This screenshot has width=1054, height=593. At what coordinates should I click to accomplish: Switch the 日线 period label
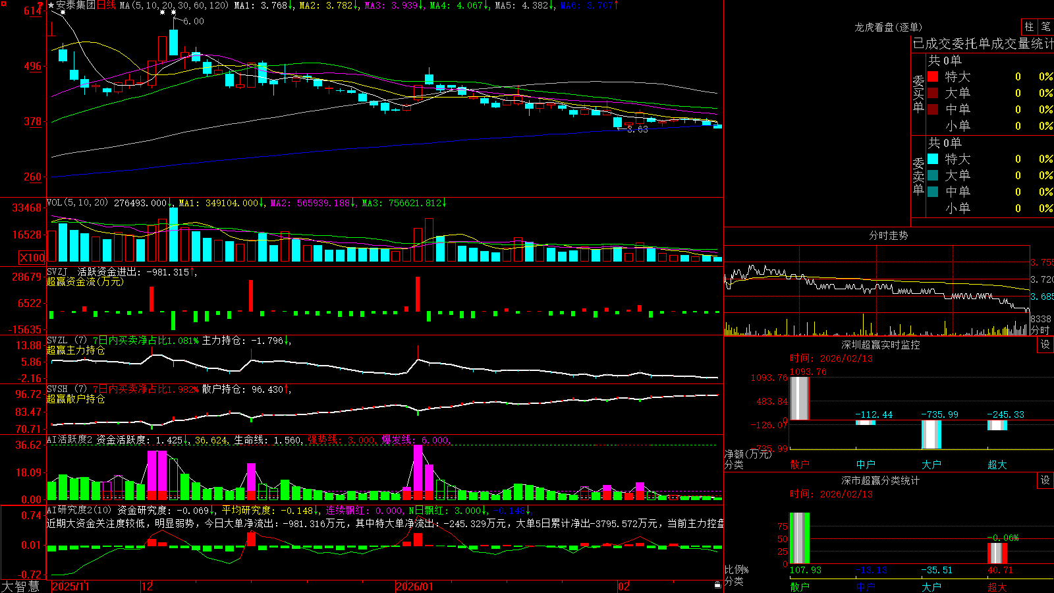pos(106,5)
